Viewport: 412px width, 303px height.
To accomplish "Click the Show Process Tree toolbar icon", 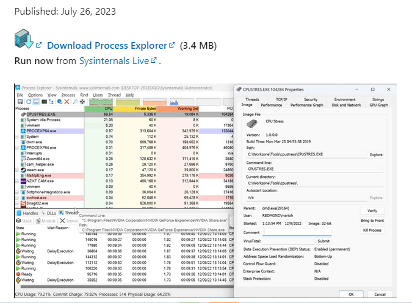I will pyautogui.click(x=51, y=102).
